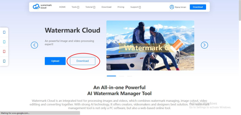241x115 pixels.
Task: Select the first carousel indicator bar
Action: [x=111, y=76]
